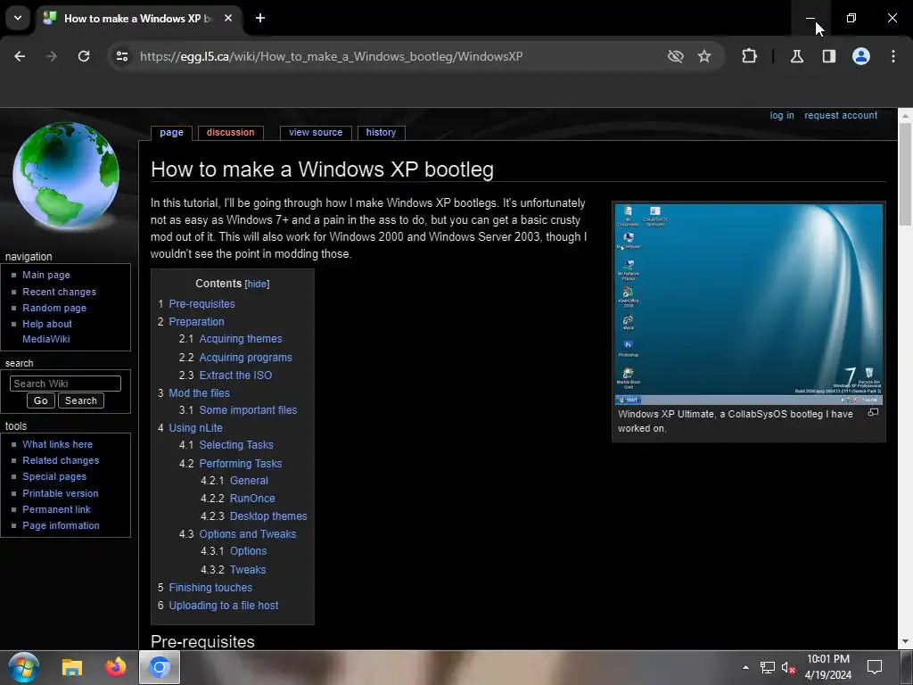Open a new browser tab
The width and height of the screenshot is (913, 685).
coord(260,18)
